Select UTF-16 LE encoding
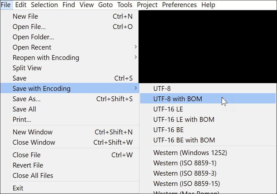 pos(168,109)
